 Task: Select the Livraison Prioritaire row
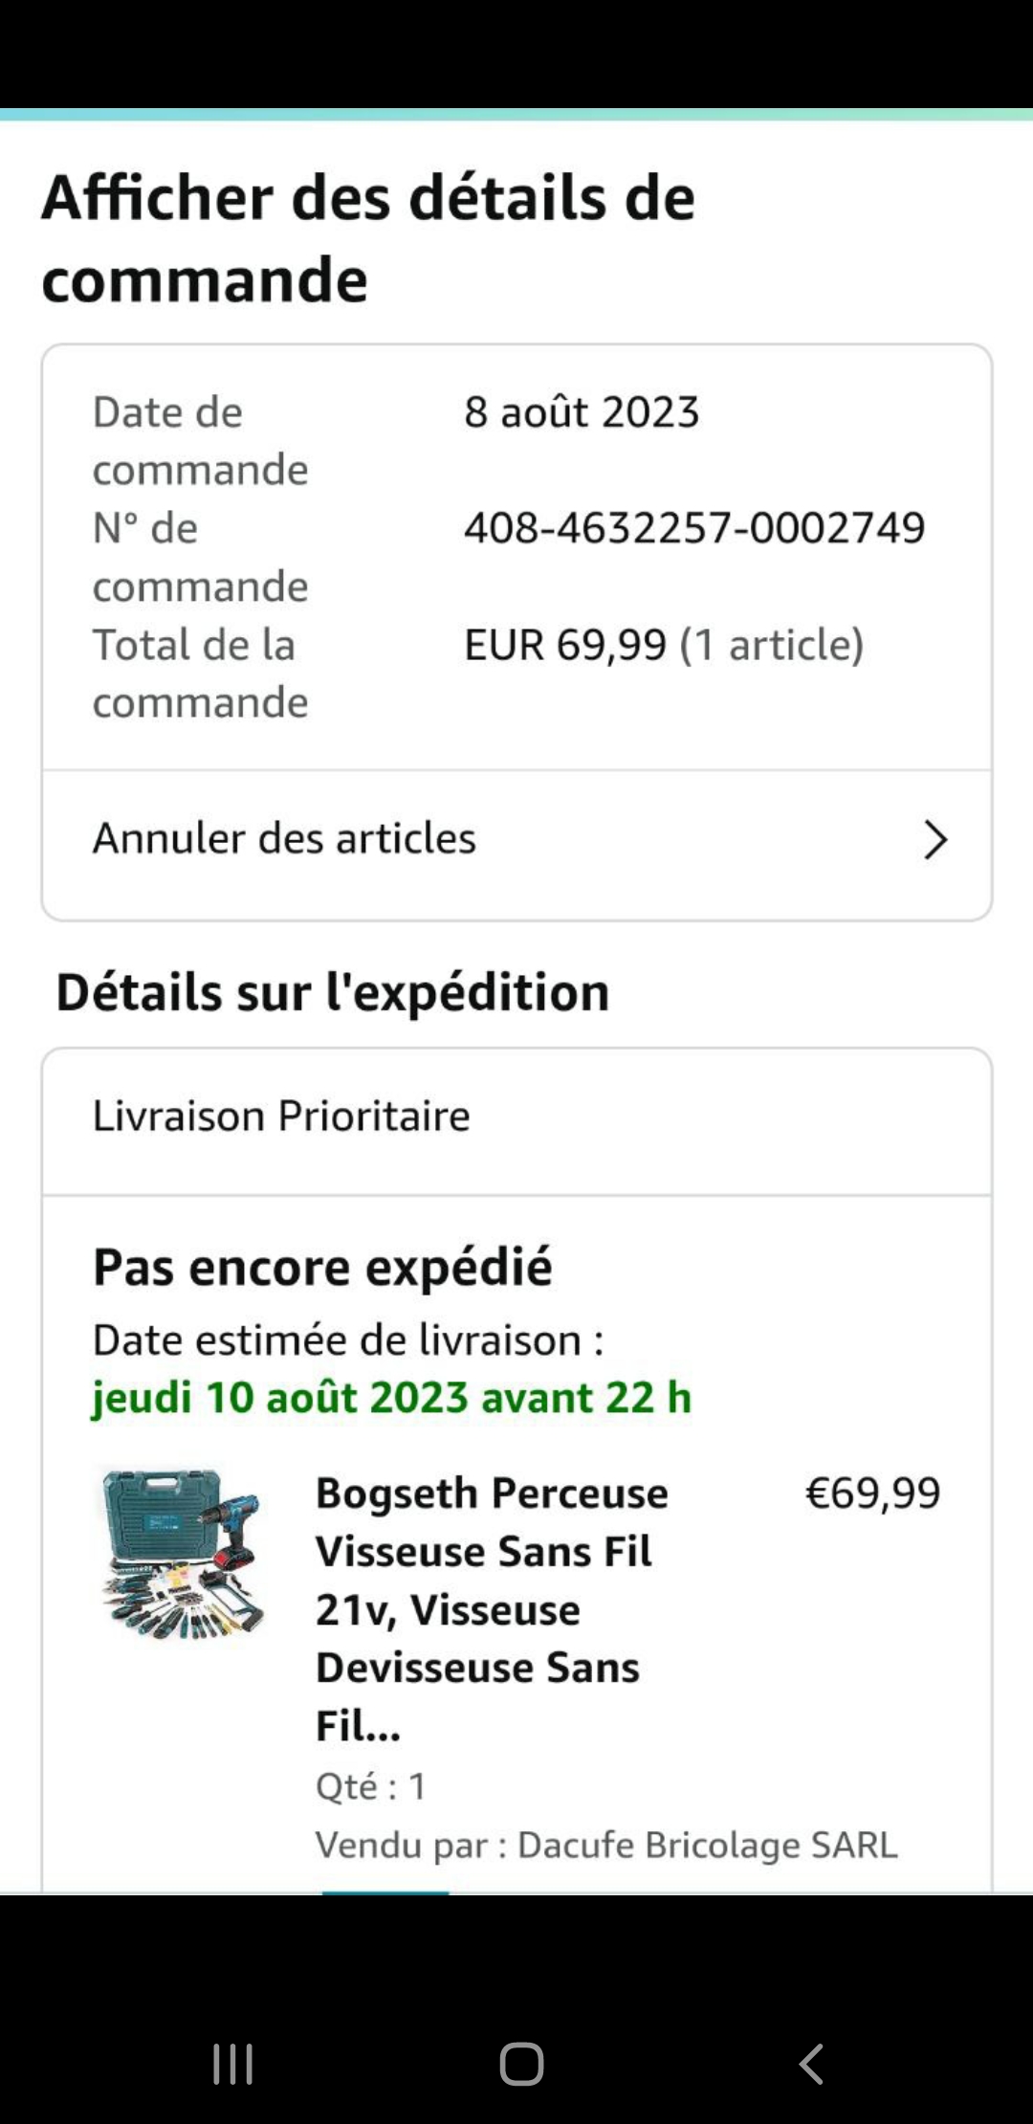point(281,1117)
